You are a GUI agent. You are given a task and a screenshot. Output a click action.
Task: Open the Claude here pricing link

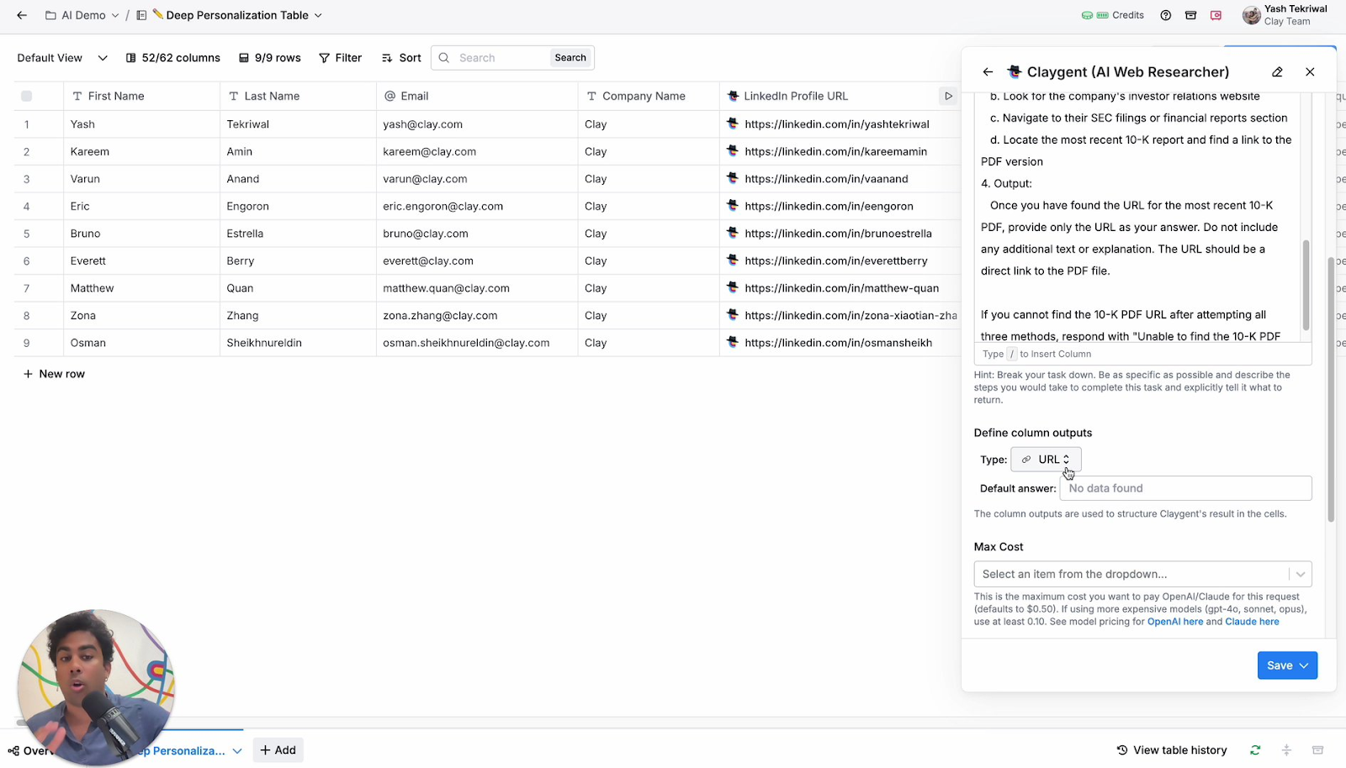coord(1252,622)
